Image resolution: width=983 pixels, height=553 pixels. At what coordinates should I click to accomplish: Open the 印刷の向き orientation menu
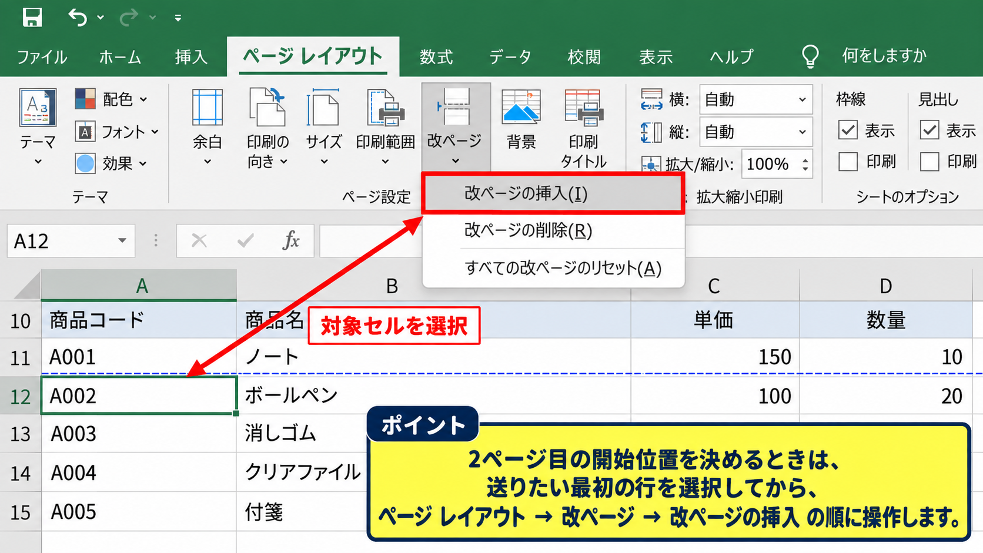coord(268,128)
